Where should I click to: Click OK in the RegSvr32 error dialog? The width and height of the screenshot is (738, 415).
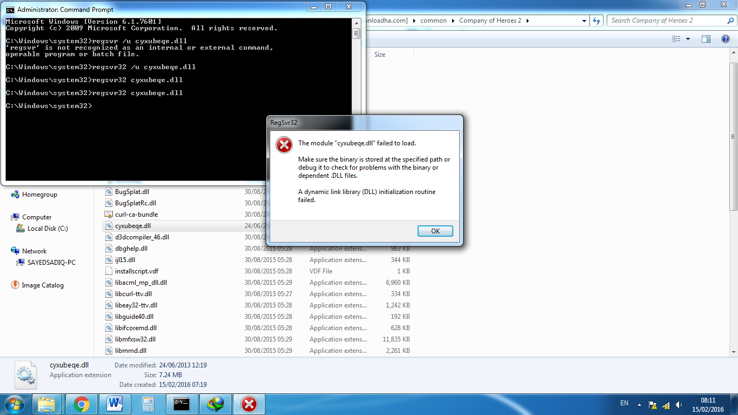(435, 231)
